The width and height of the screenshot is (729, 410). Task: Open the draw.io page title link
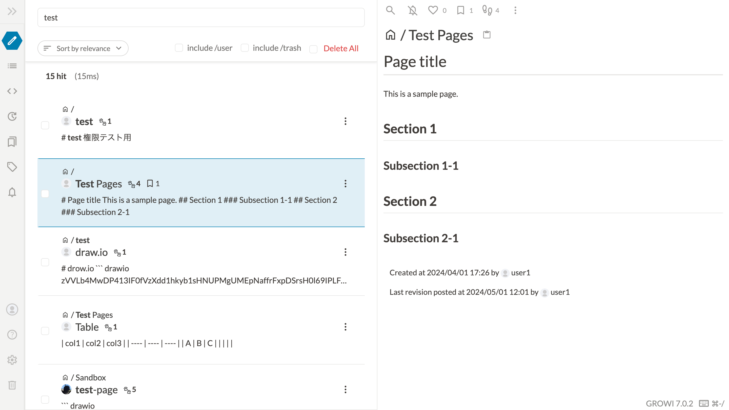tap(91, 252)
